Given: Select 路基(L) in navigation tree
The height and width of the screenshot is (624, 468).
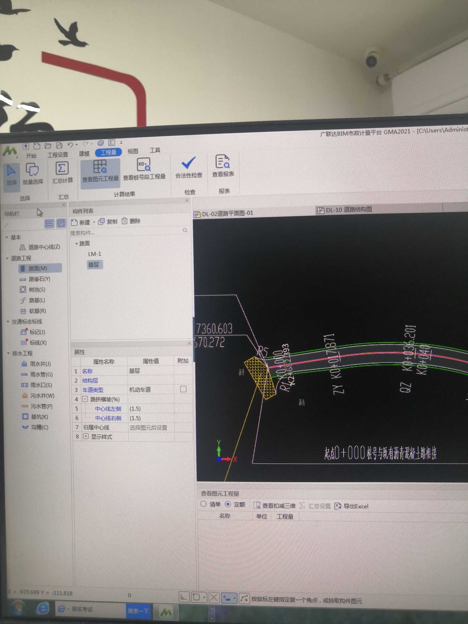Looking at the screenshot, I should [x=33, y=300].
